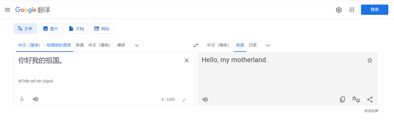Switch to 图片 translation mode

[51, 29]
